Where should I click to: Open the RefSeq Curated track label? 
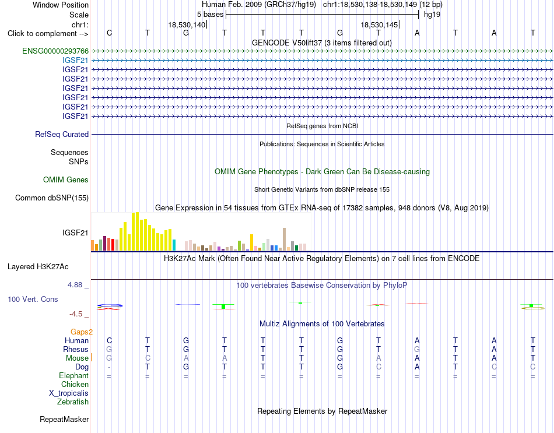(62, 134)
